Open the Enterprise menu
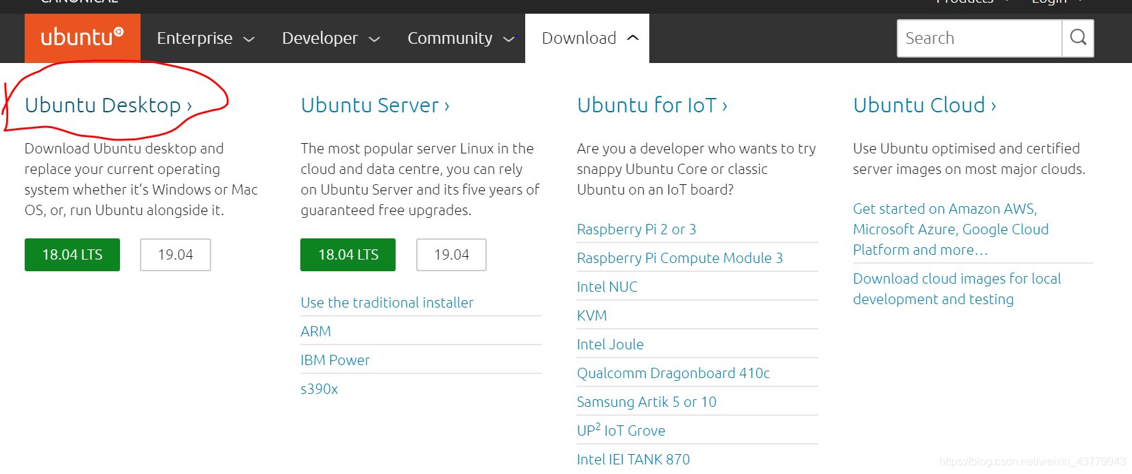 (206, 38)
